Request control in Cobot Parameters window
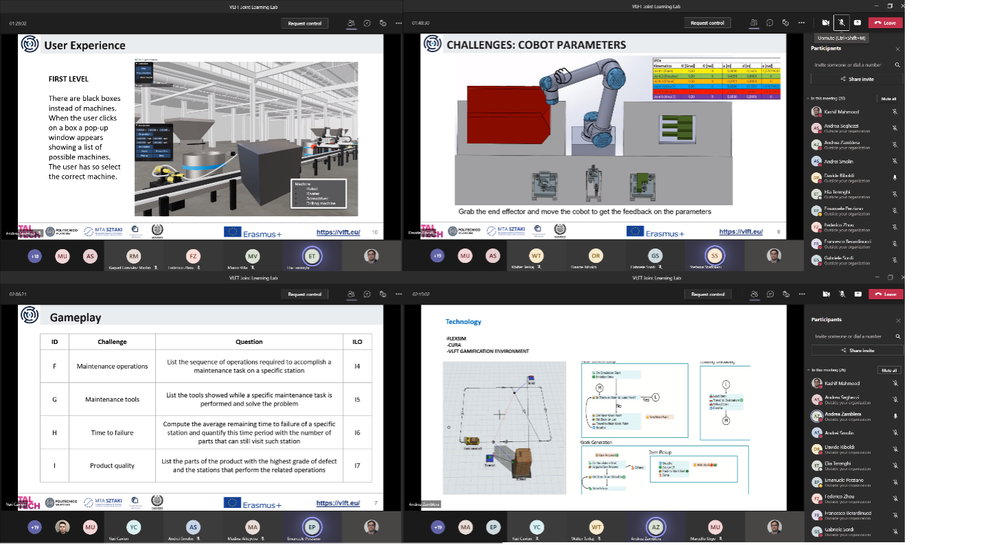 coord(708,23)
